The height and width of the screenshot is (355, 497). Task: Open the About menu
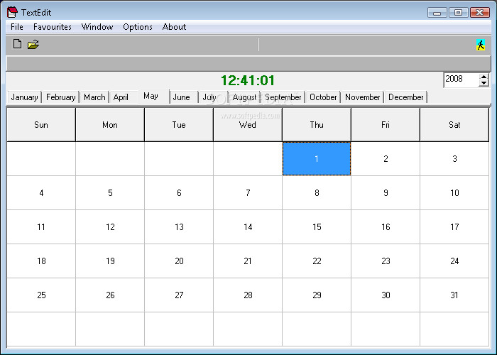174,27
